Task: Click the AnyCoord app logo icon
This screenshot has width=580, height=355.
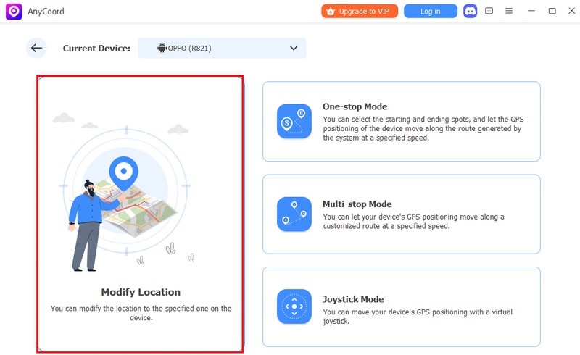Action: pyautogui.click(x=14, y=11)
